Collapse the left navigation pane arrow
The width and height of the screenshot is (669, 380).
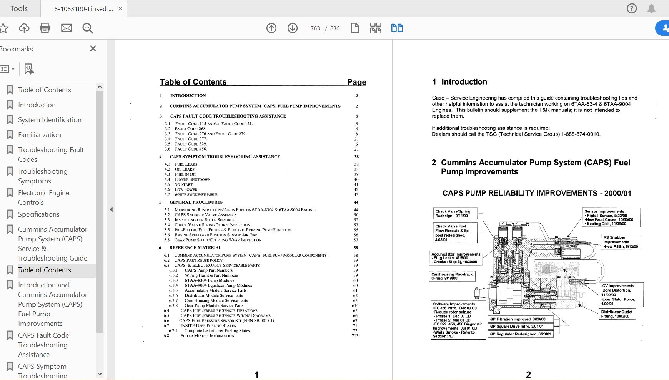point(111,209)
